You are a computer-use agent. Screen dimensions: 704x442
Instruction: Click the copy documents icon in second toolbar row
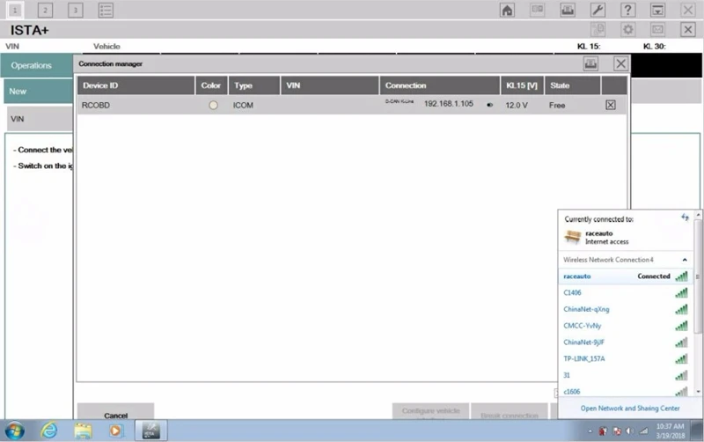click(598, 30)
